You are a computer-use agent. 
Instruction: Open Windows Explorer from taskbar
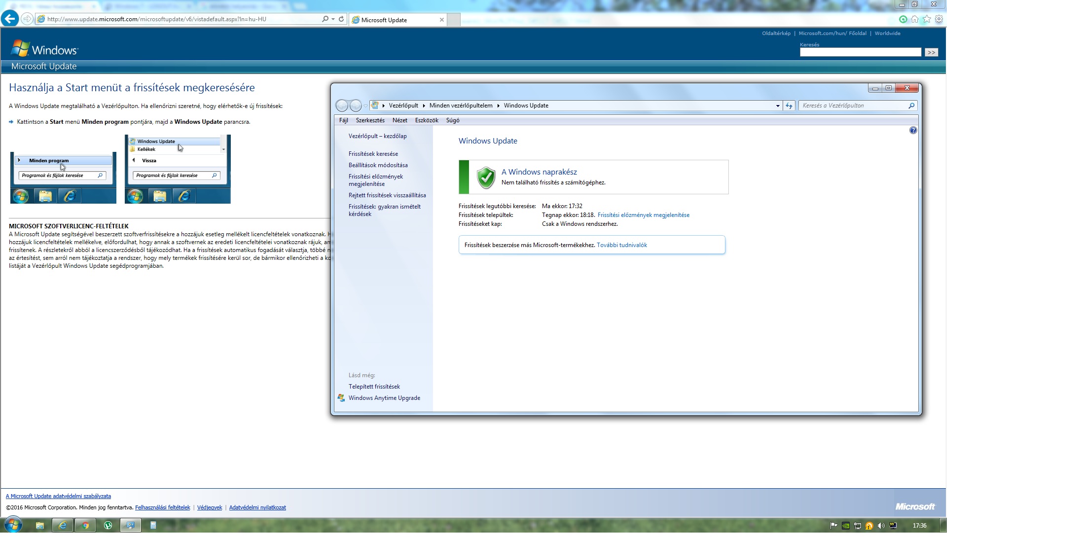[40, 526]
